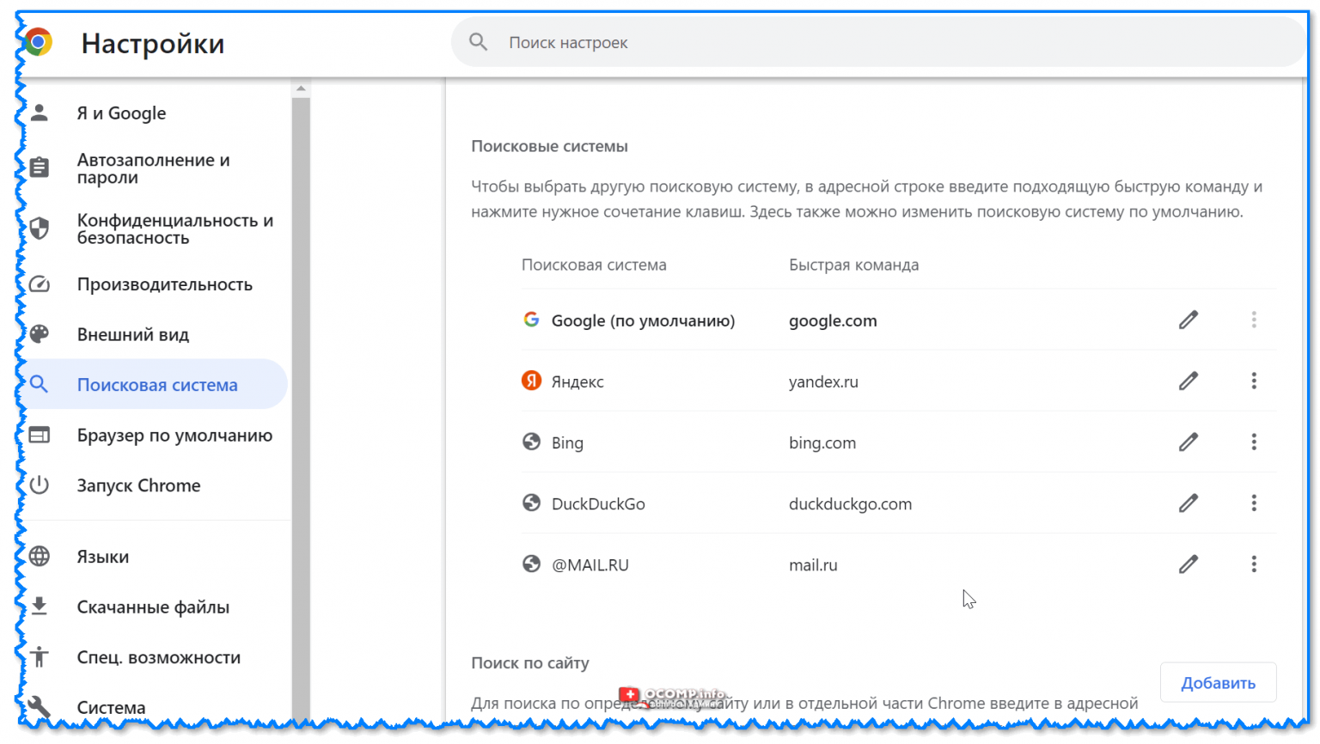Go to Производительность settings
Screen dimensions: 1320x744
click(x=153, y=284)
